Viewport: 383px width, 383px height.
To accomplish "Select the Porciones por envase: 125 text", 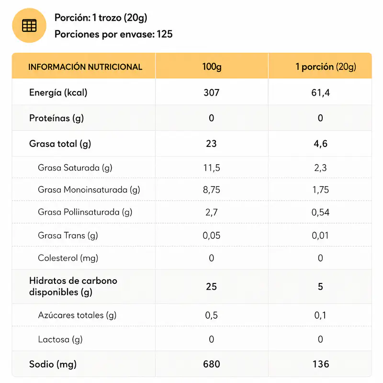I will (113, 34).
